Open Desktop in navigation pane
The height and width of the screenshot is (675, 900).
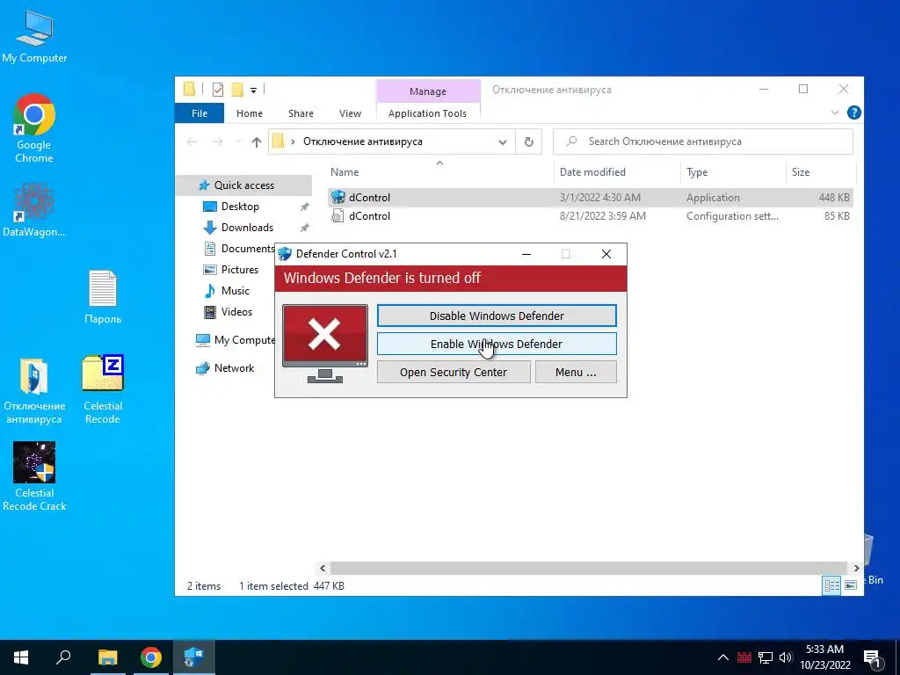coord(240,207)
